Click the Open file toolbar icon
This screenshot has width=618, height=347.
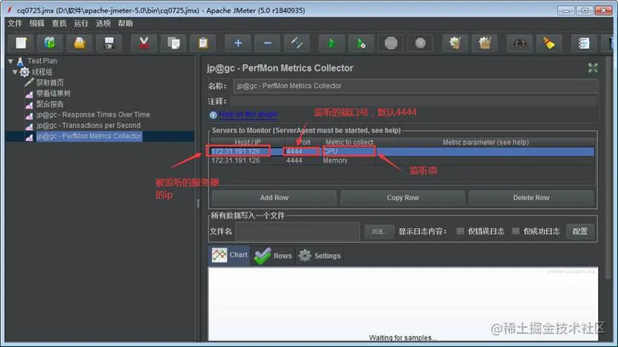tap(80, 42)
